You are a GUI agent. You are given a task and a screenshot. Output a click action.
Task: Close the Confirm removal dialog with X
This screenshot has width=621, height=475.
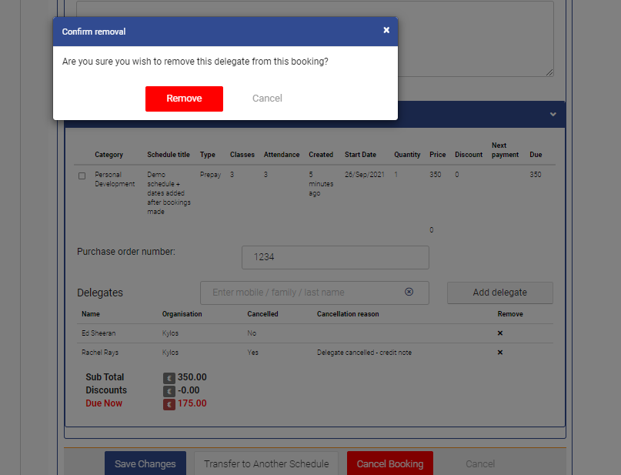[386, 30]
